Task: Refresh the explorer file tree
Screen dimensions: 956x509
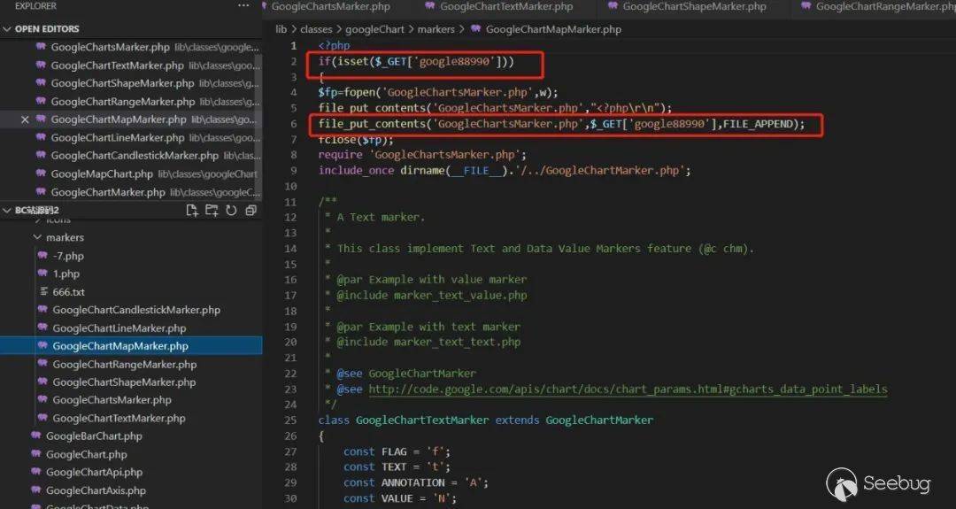Action: tap(231, 211)
